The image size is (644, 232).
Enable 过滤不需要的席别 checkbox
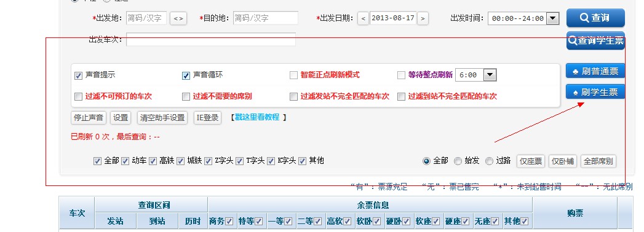coord(186,97)
